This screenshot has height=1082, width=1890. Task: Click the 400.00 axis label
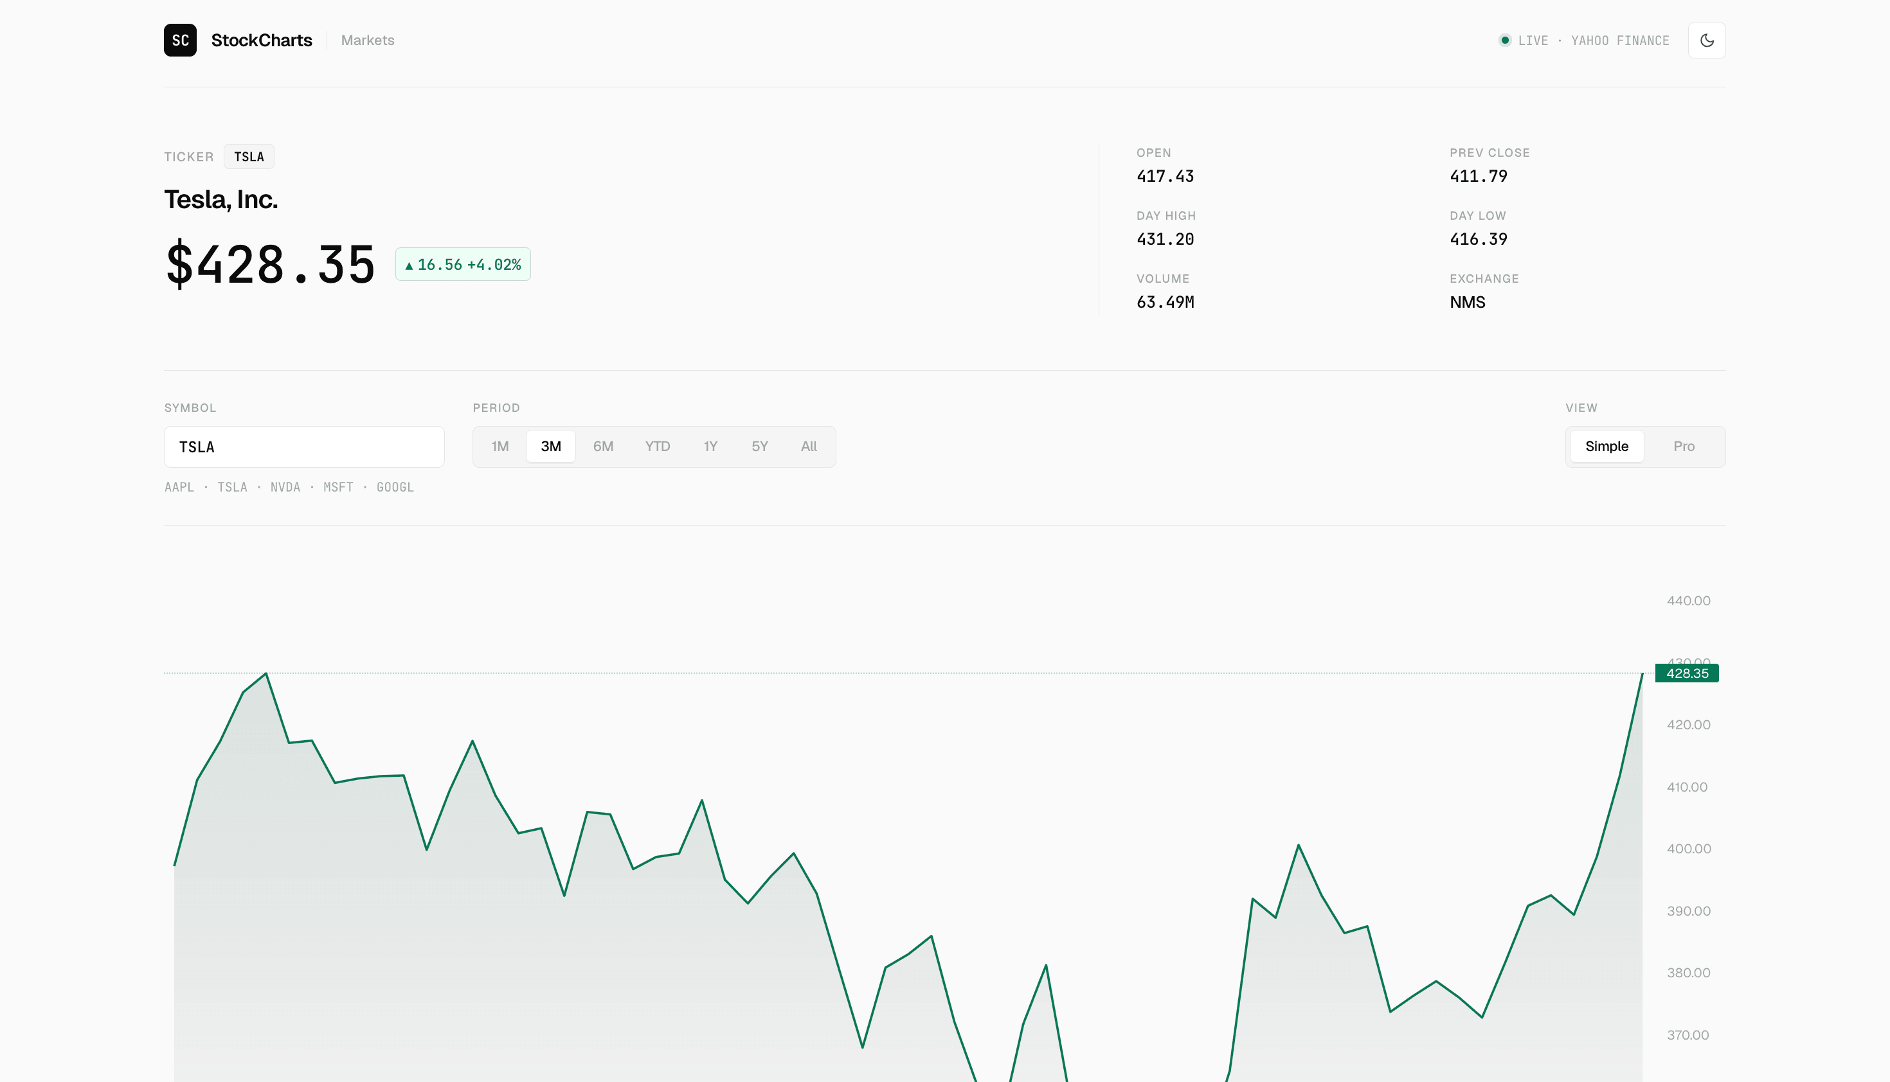1688,849
